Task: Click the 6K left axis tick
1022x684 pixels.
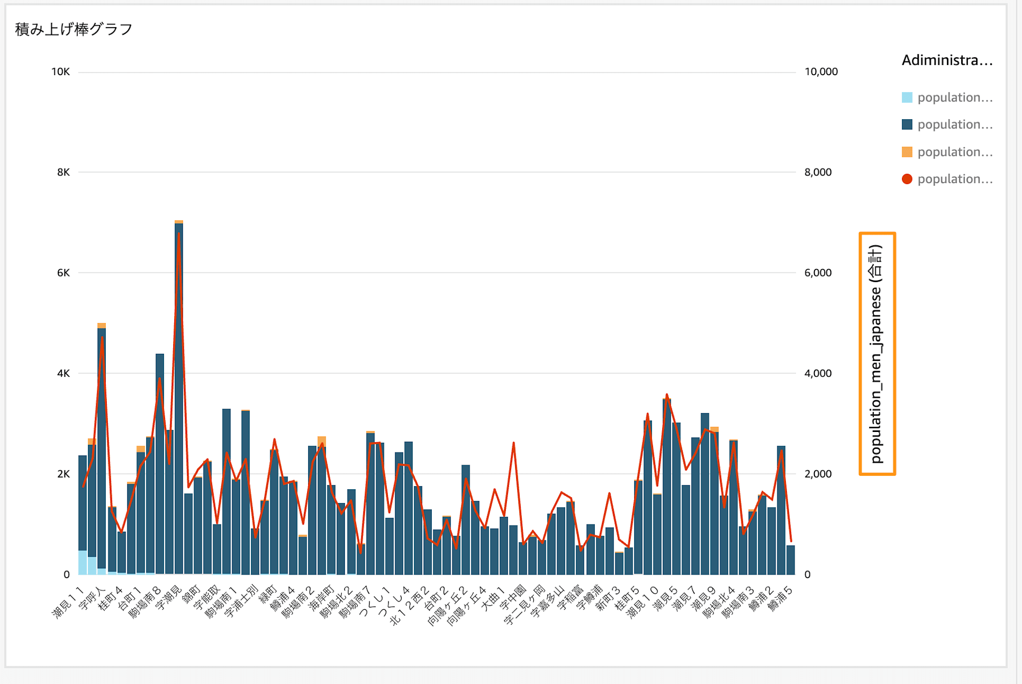Action: point(63,272)
